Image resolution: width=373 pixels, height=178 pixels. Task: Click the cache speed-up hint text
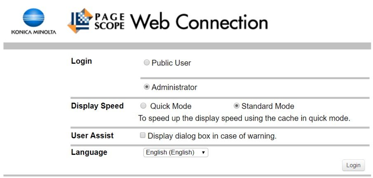click(244, 118)
